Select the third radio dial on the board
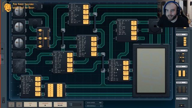The width and height of the screenshot is (192, 108). 19,42
